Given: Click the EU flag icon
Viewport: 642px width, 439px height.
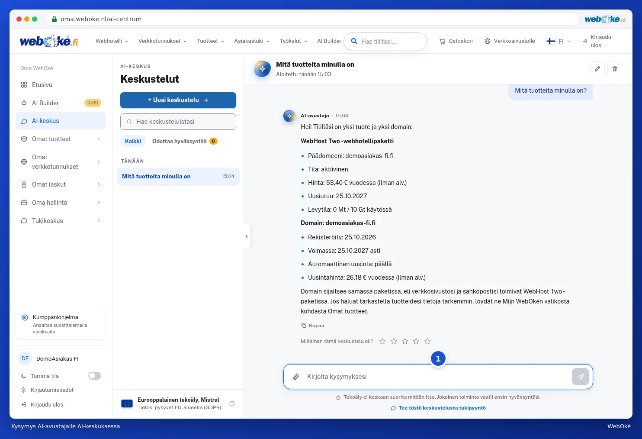Looking at the screenshot, I should pyautogui.click(x=127, y=403).
